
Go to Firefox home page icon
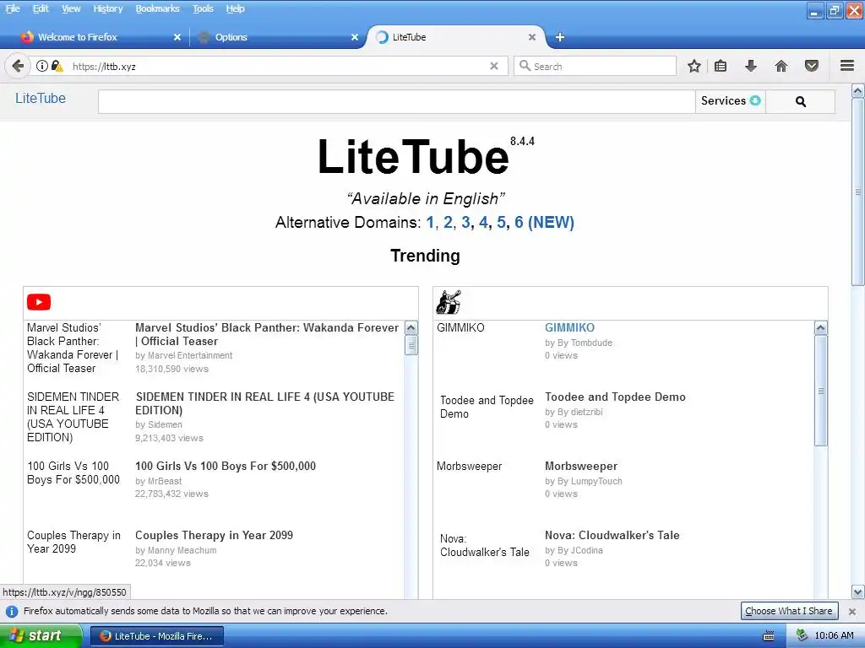(781, 66)
